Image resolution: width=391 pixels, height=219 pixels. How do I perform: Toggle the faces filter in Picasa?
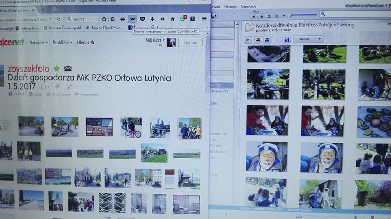click(269, 16)
